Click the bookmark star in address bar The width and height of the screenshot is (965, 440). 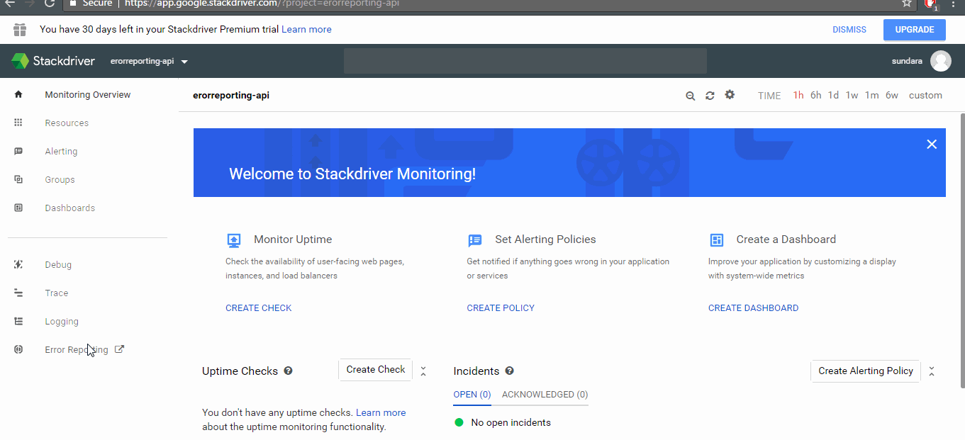point(906,3)
